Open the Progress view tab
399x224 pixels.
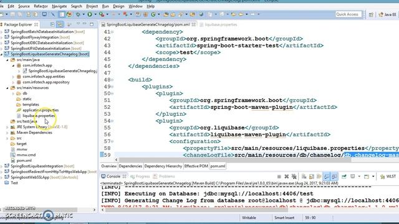click(x=140, y=176)
